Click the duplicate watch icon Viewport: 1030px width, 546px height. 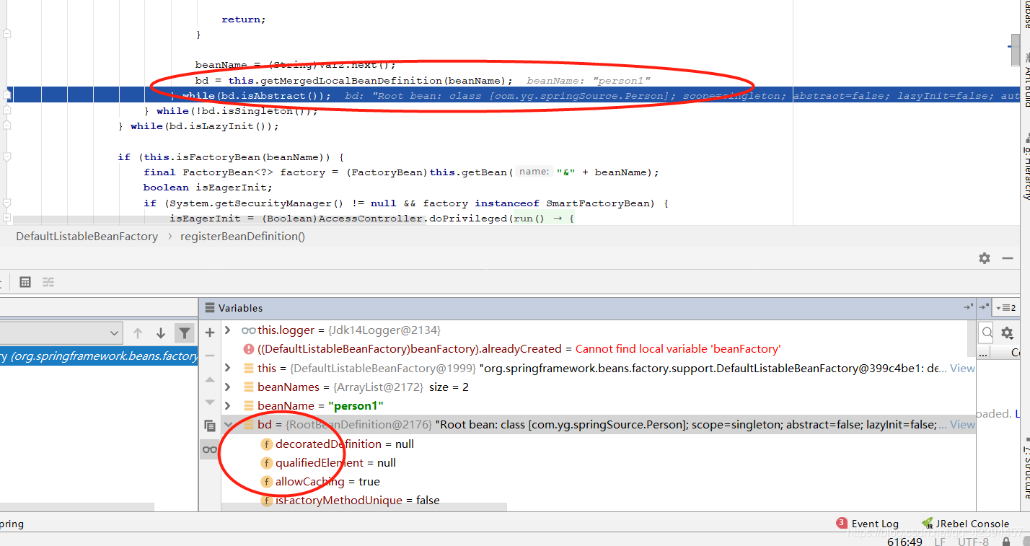(210, 426)
